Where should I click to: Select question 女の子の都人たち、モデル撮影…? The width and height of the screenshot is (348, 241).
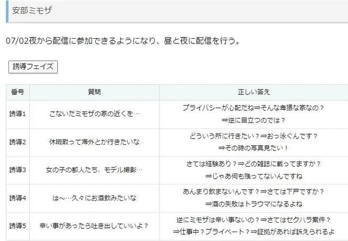[x=94, y=170]
